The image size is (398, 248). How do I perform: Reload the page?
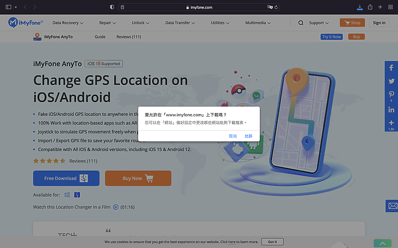[x=276, y=7]
